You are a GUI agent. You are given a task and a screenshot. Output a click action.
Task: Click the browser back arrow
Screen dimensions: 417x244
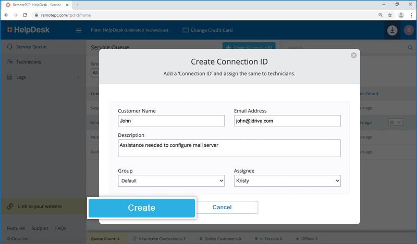click(6, 15)
